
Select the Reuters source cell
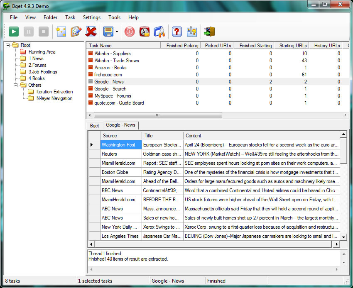pos(121,154)
